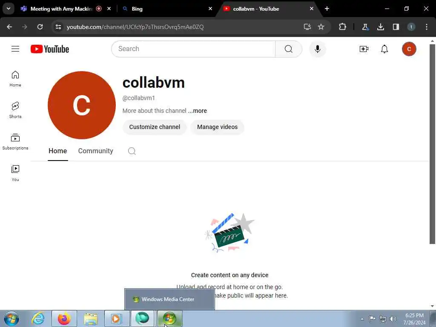Click Customize channel button

click(155, 127)
